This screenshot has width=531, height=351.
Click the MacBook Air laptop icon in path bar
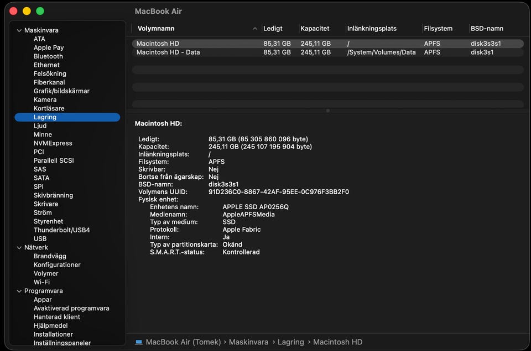pos(139,342)
